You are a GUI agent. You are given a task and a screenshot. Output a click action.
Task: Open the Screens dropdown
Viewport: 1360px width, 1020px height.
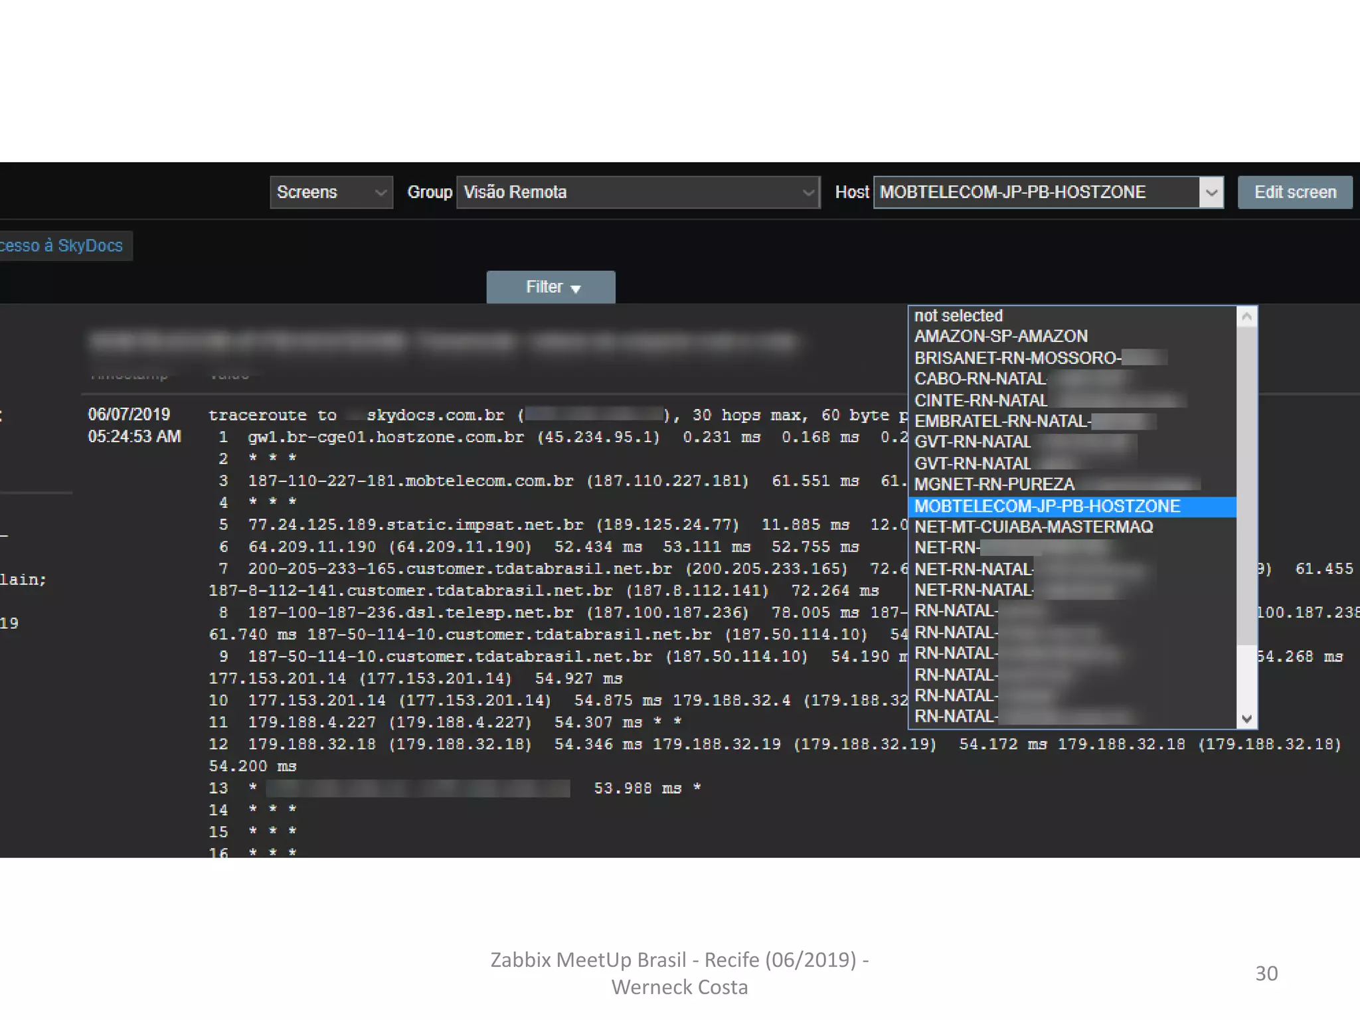coord(331,193)
